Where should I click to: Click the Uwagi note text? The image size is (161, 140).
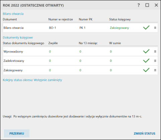tap(72, 117)
